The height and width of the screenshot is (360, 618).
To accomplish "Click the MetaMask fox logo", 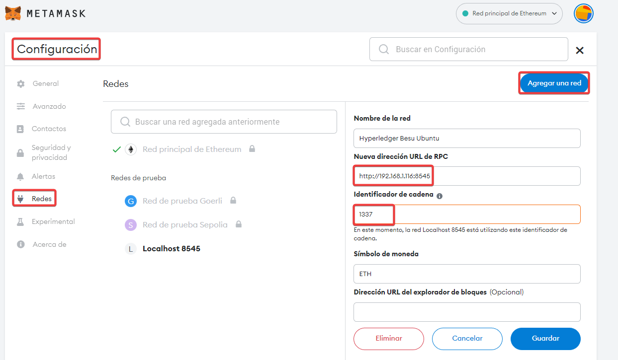I will 13,13.
